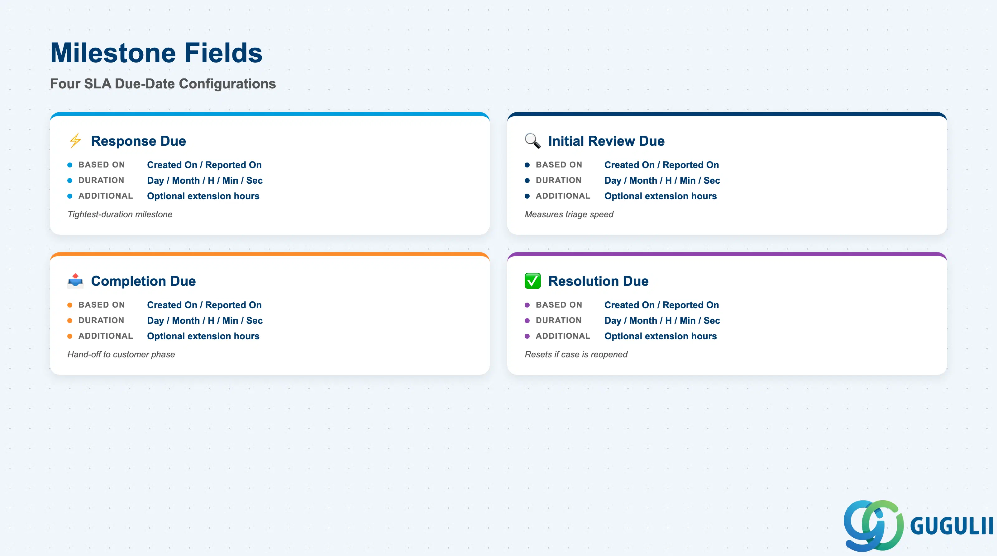Click the Initial Review Due card heading
Image resolution: width=997 pixels, height=556 pixels.
coord(607,141)
